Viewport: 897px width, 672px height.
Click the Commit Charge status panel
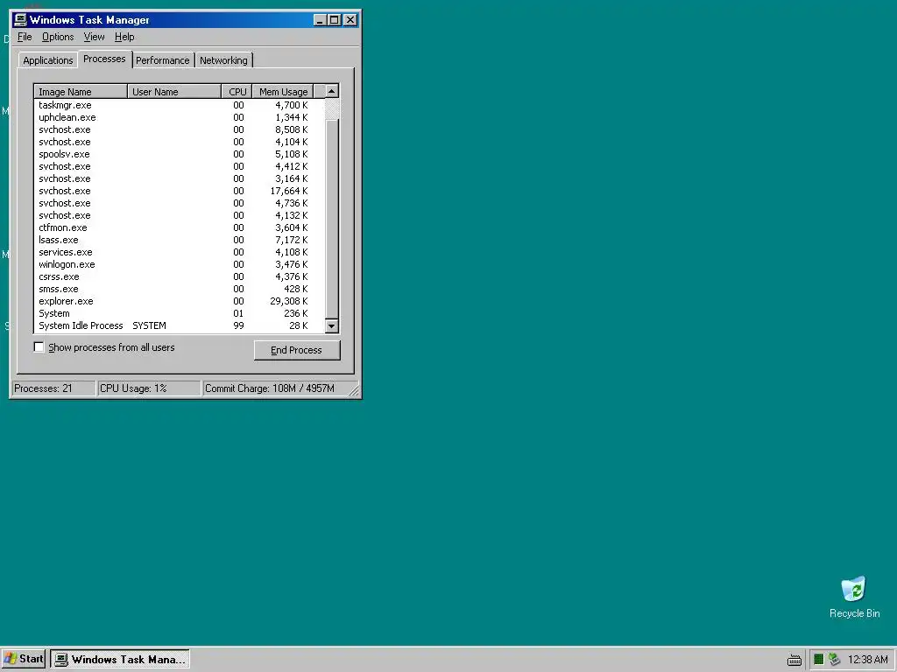(276, 388)
